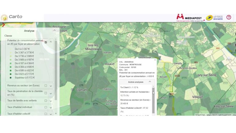Screen dimensions: 236x133
Task: Check Taux d'habitat individuel checkbox
Action: pos(46,107)
